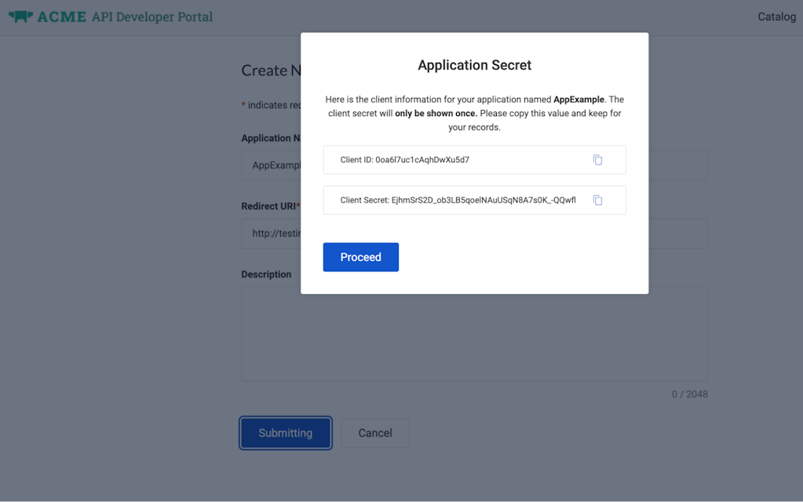
Task: Click the bold AppExample name in dialog
Action: click(579, 100)
